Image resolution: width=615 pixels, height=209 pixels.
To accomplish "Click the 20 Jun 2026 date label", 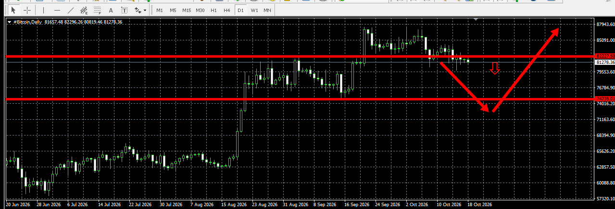I will 18,204.
